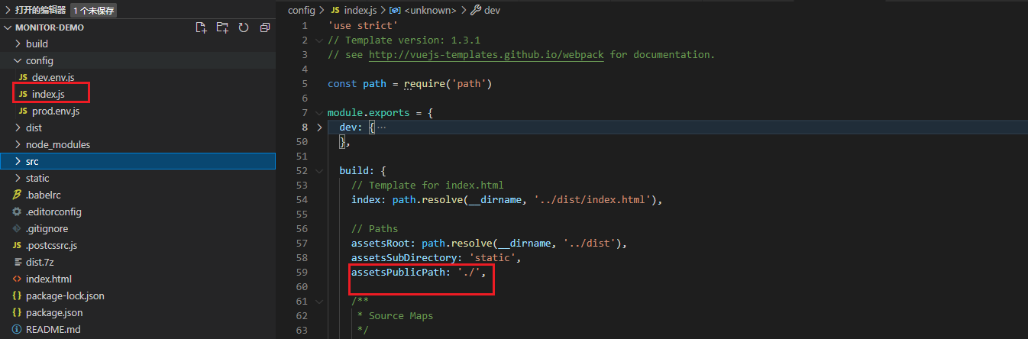The width and height of the screenshot is (1028, 339).
Task: Click the Babel icon beside .babelrc
Action: point(17,195)
